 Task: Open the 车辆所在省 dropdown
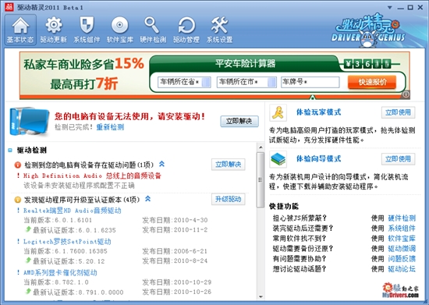pyautogui.click(x=184, y=82)
